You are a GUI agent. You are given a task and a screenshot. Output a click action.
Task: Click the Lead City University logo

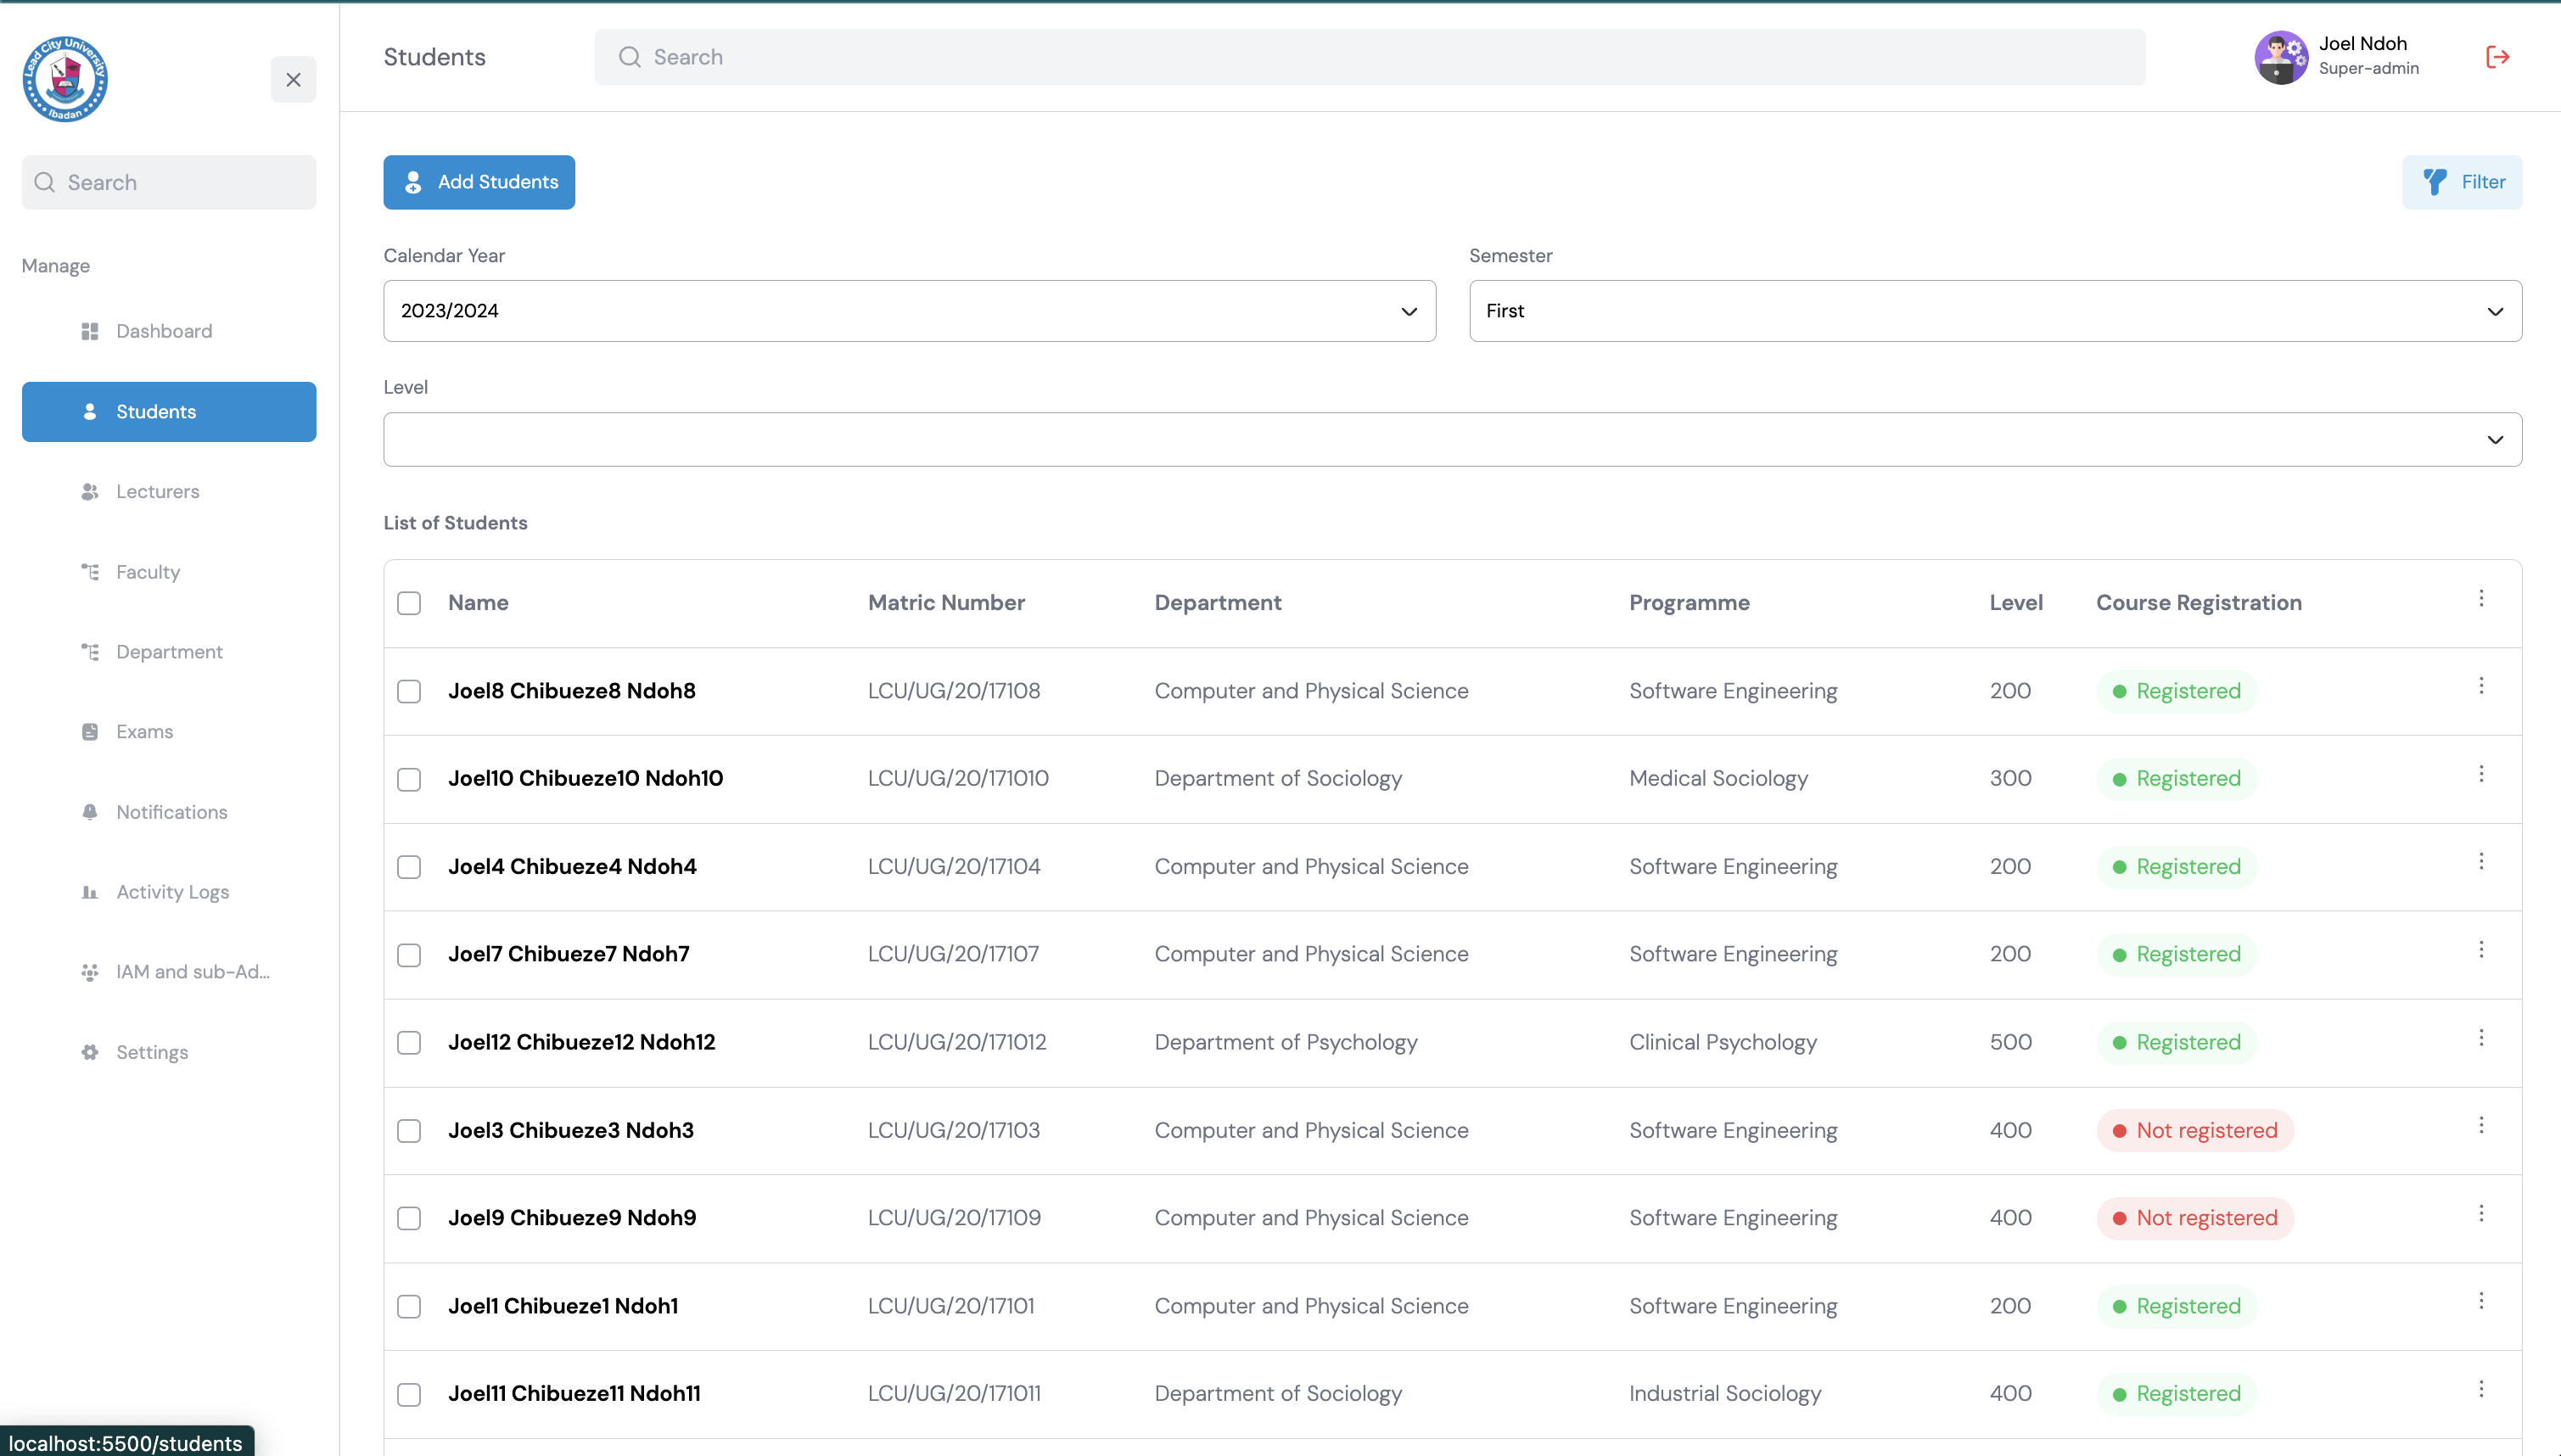pyautogui.click(x=65, y=79)
